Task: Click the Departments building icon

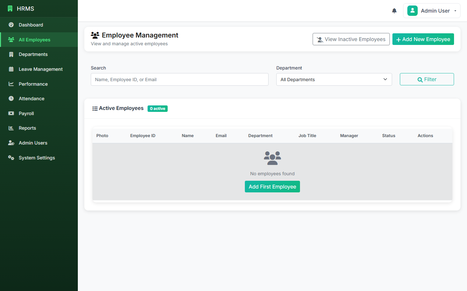Action: [11, 54]
